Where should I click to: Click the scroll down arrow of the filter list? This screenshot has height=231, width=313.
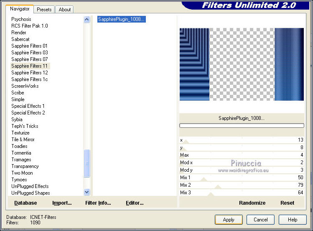87,192
